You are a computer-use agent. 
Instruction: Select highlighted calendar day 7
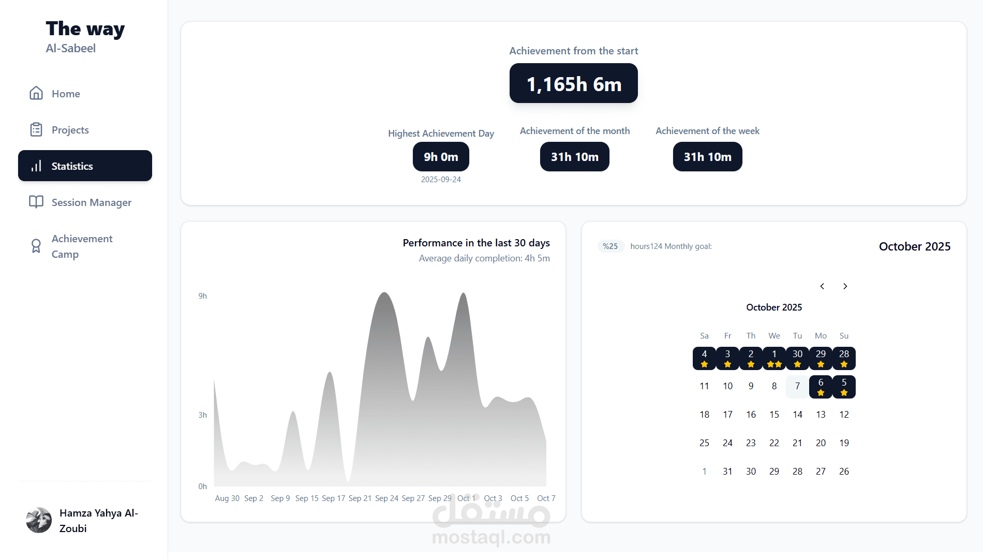tap(797, 386)
